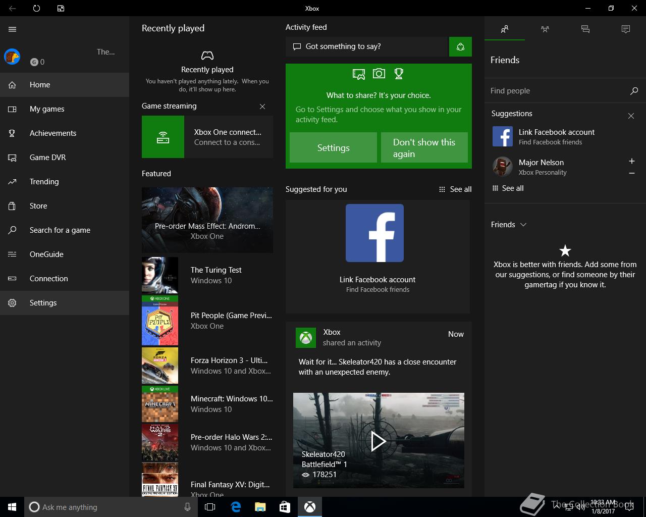Open Final Fantasy XV thumbnail
This screenshot has height=517, width=646.
click(x=160, y=480)
